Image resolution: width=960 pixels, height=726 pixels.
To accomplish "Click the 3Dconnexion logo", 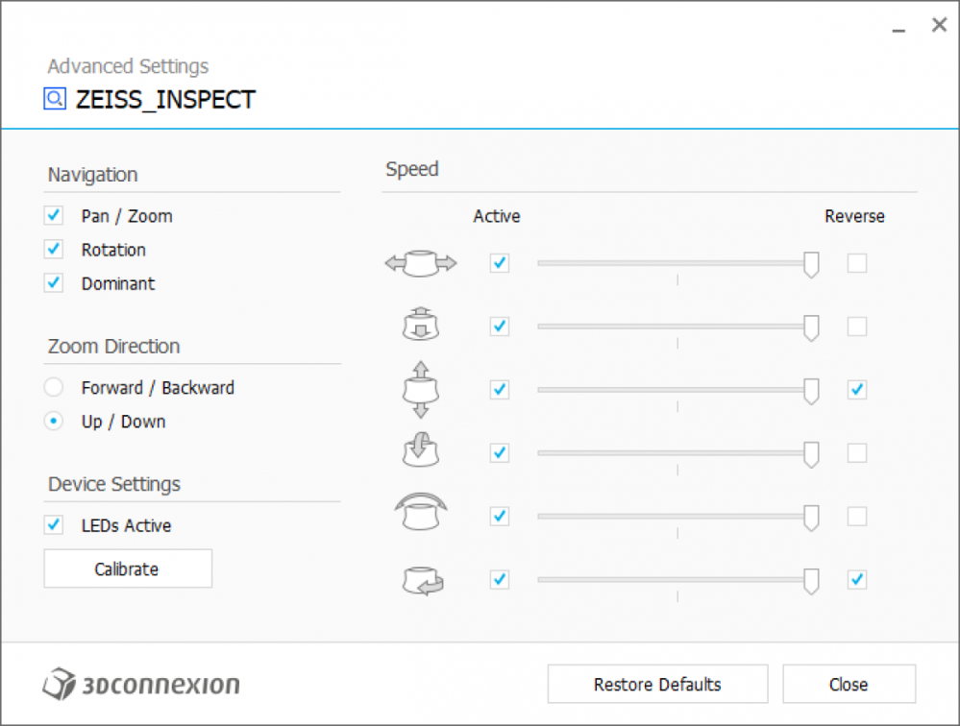I will pyautogui.click(x=141, y=684).
